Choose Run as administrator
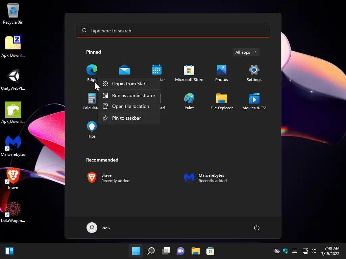346x259 pixels. pyautogui.click(x=129, y=95)
